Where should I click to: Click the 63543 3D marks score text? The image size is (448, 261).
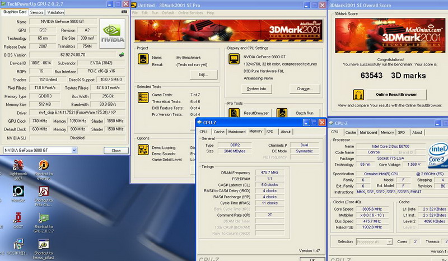tap(393, 76)
